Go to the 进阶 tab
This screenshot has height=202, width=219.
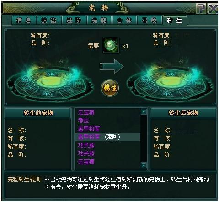[x=74, y=21]
